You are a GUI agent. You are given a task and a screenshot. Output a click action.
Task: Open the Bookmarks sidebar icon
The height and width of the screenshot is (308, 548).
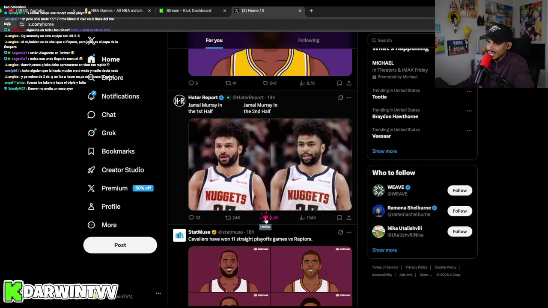click(x=91, y=151)
